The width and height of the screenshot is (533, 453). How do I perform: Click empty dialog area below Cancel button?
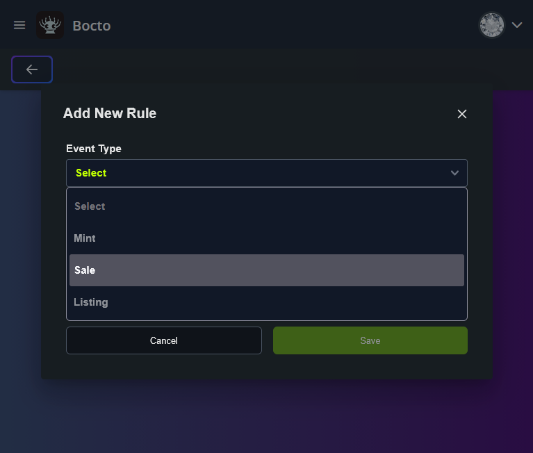click(x=164, y=367)
